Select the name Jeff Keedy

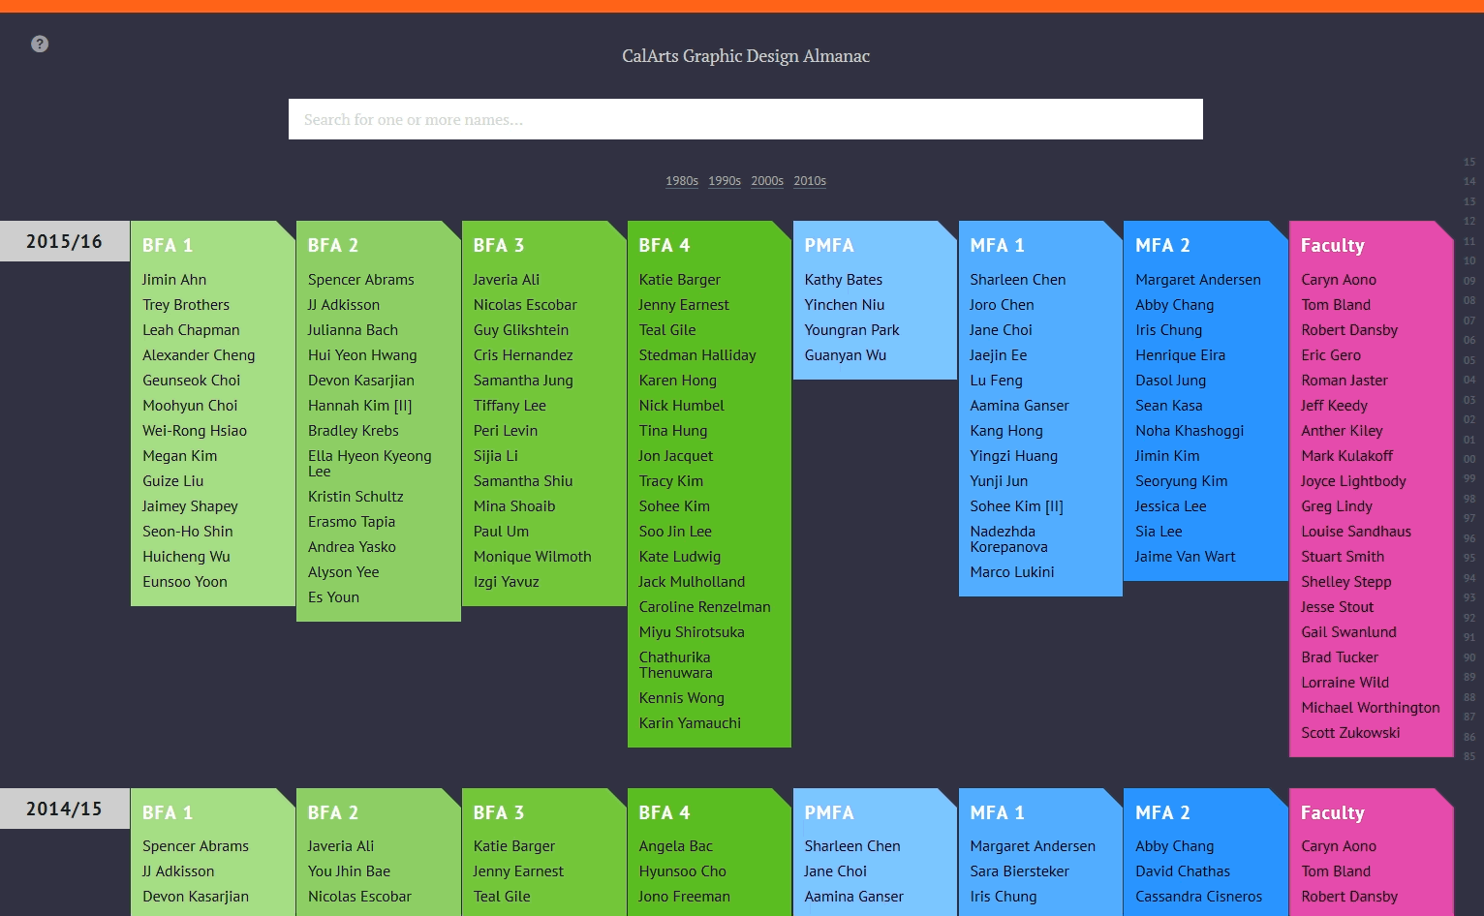1335,406
